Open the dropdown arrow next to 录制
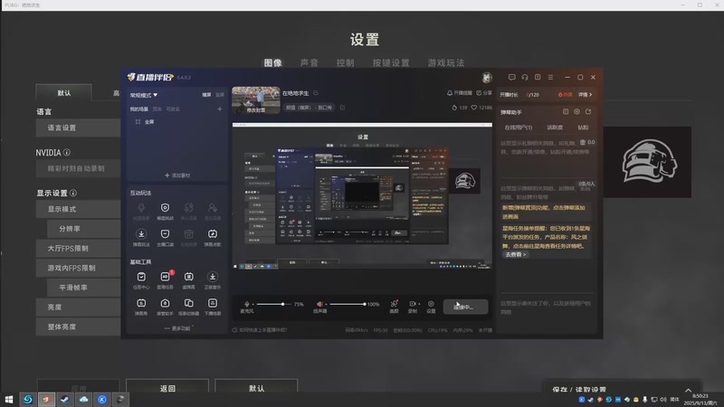 (419, 304)
